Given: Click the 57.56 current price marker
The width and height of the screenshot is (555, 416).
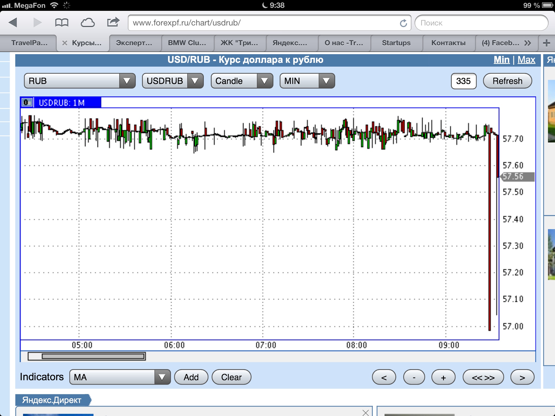Looking at the screenshot, I should pos(517,177).
